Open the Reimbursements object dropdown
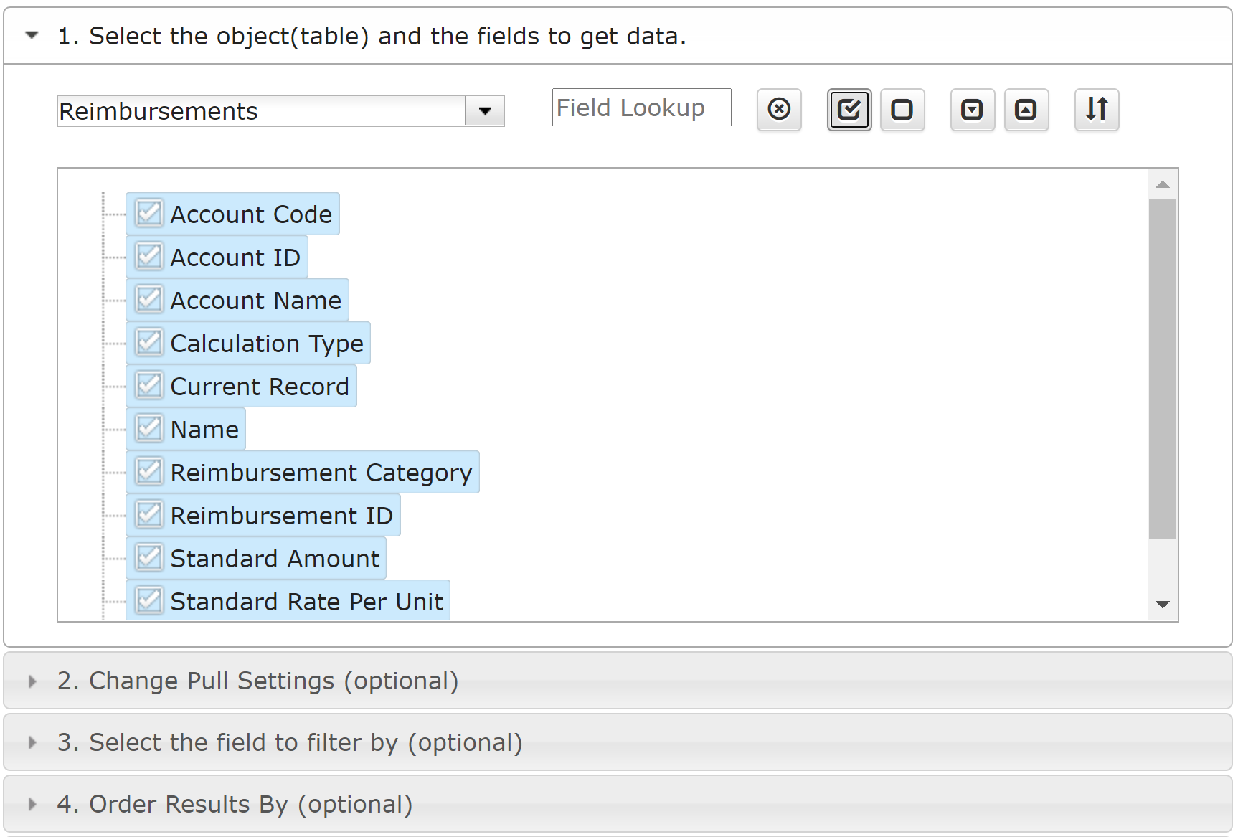This screenshot has width=1238, height=837. tap(485, 111)
